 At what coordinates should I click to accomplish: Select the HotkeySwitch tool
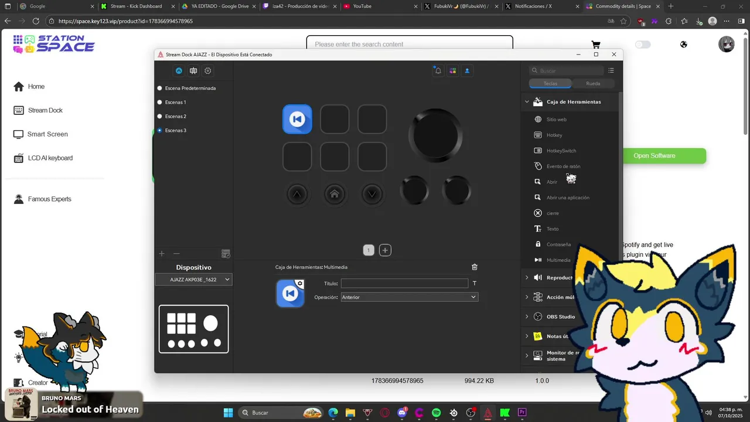[561, 151]
